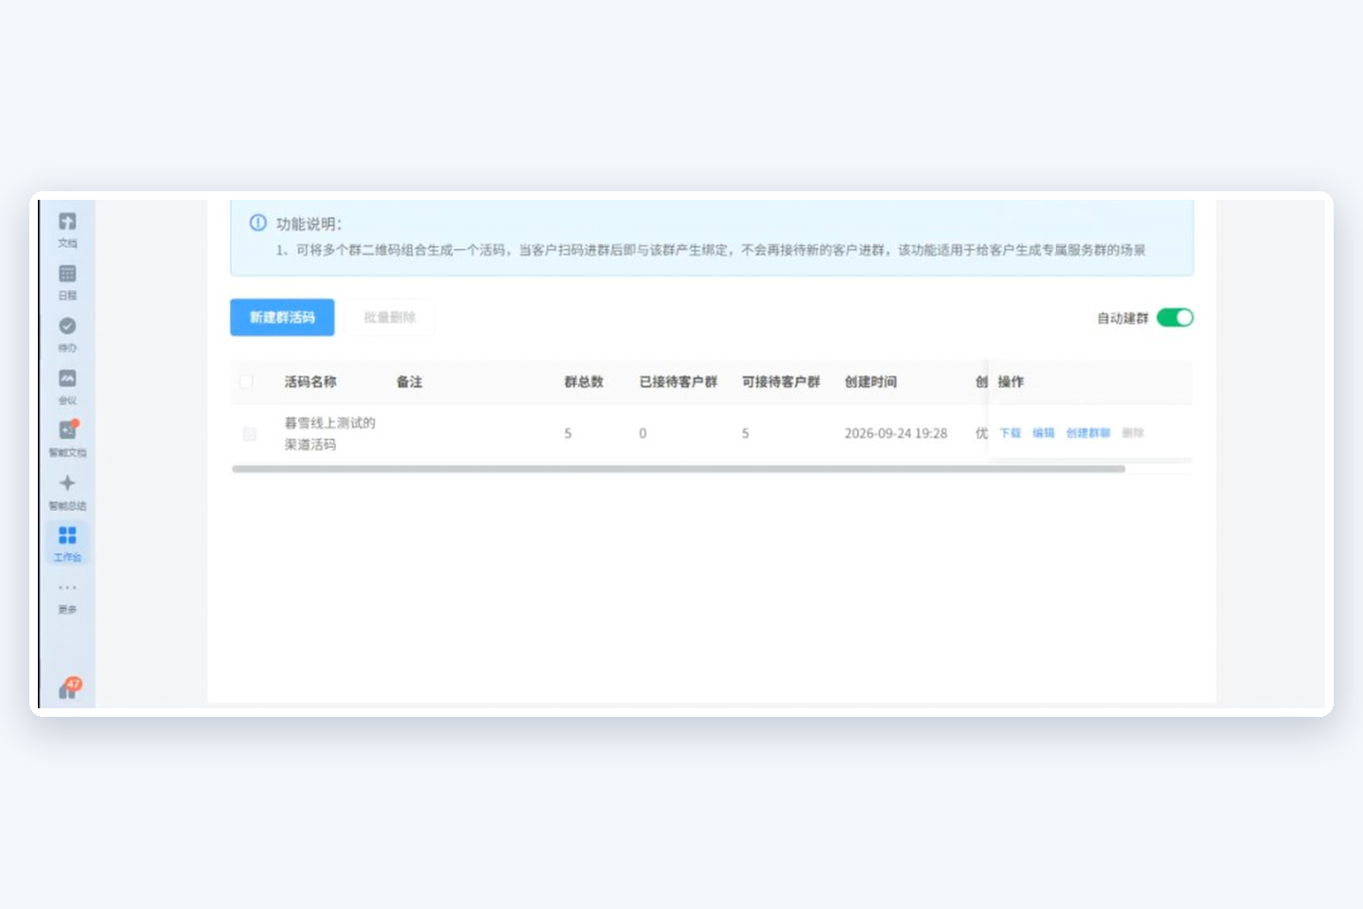Click the 编辑 link in the 操作 column

[x=1043, y=433]
